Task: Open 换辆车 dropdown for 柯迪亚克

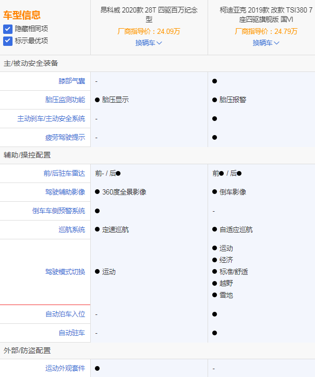Action: 266,43
